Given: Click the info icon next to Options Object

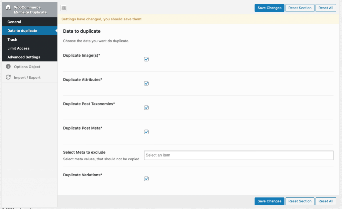Looking at the screenshot, I should (x=8, y=67).
